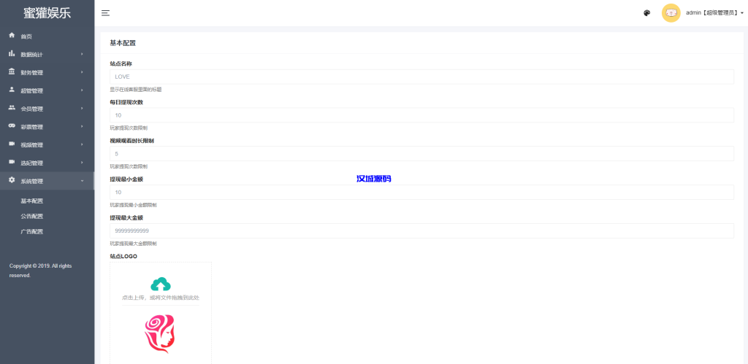Click the home icon beside 首页
The width and height of the screenshot is (748, 364).
point(12,35)
